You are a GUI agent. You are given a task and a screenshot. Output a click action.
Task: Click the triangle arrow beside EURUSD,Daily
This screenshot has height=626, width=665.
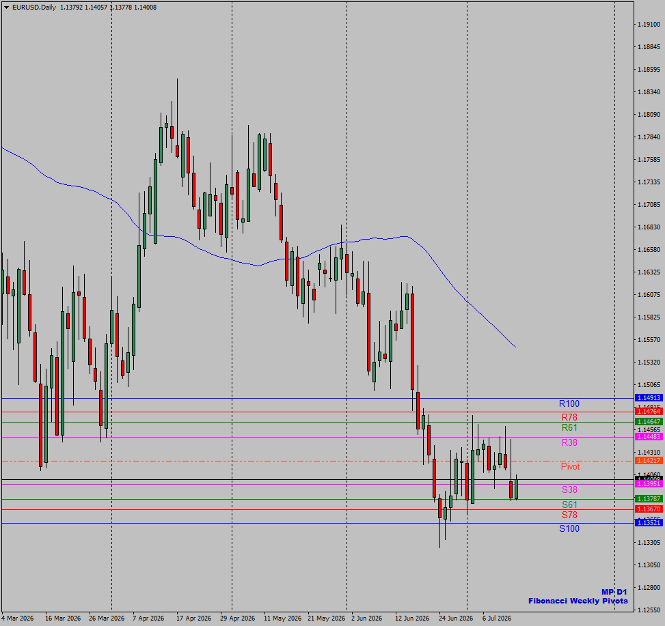click(x=6, y=8)
